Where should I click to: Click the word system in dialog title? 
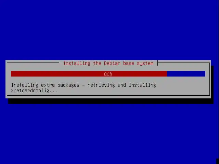[145, 64]
